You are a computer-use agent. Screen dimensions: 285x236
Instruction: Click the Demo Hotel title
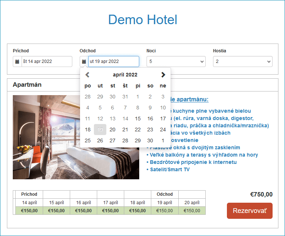point(142,19)
